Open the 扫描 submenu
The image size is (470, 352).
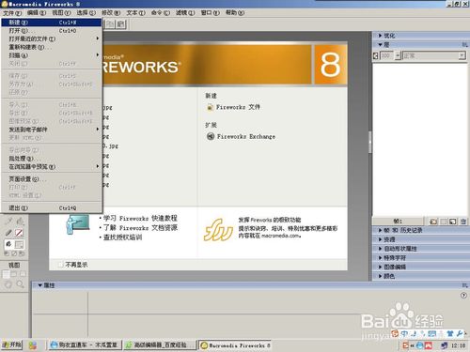pos(52,55)
